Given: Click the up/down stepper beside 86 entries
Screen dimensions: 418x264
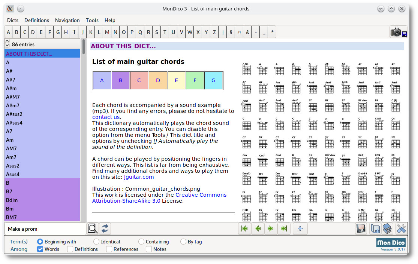Looking at the screenshot, I should 7,43.
